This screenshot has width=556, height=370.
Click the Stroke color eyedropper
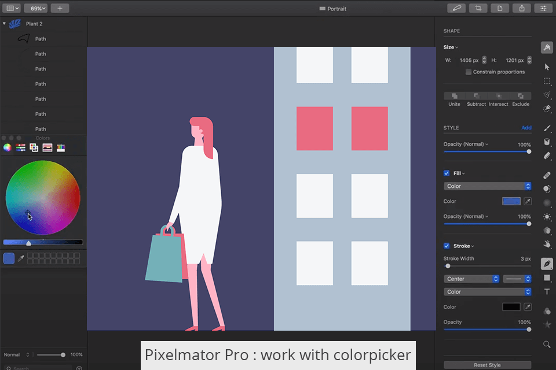tap(528, 307)
